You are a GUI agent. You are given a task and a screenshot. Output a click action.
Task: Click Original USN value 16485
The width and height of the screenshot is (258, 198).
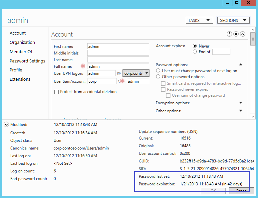point(185,146)
